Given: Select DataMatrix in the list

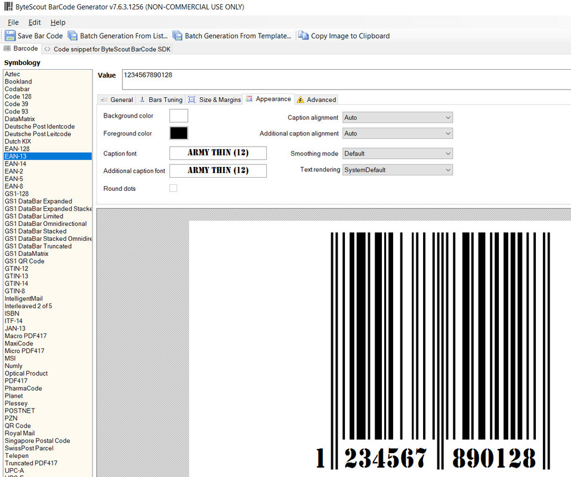Looking at the screenshot, I should (20, 119).
